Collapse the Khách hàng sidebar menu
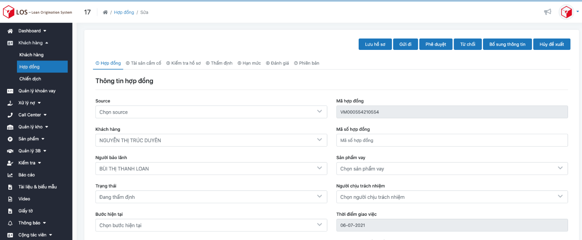582x240 pixels. 33,43
